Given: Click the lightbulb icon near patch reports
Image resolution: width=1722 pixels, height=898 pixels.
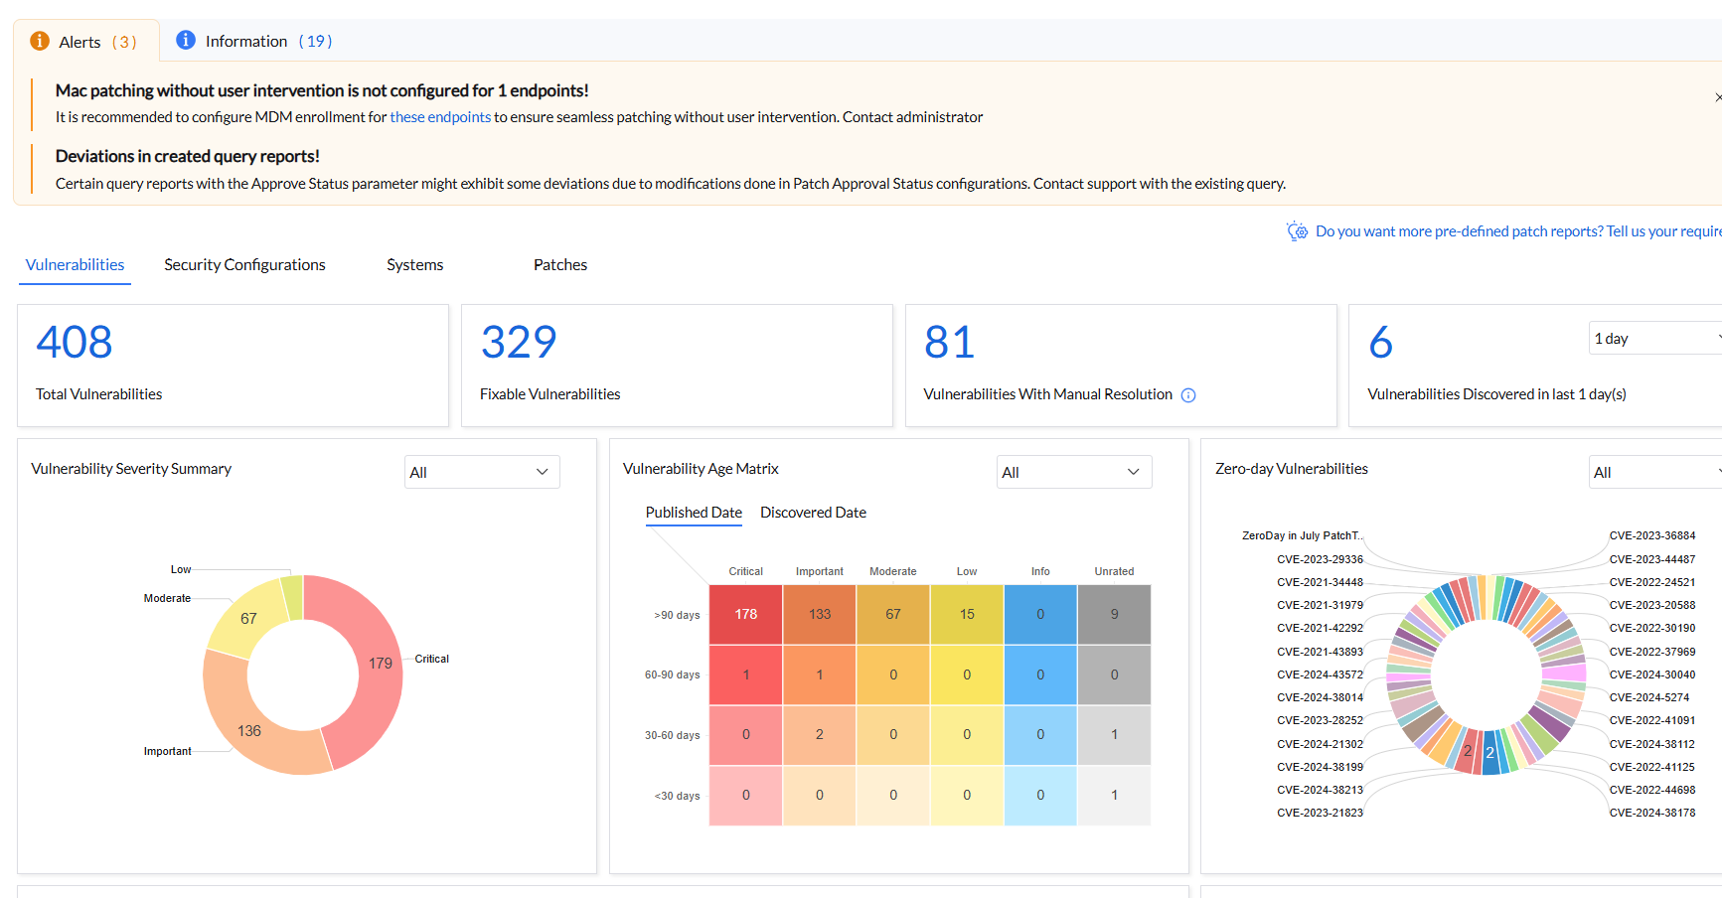Looking at the screenshot, I should pos(1297,231).
